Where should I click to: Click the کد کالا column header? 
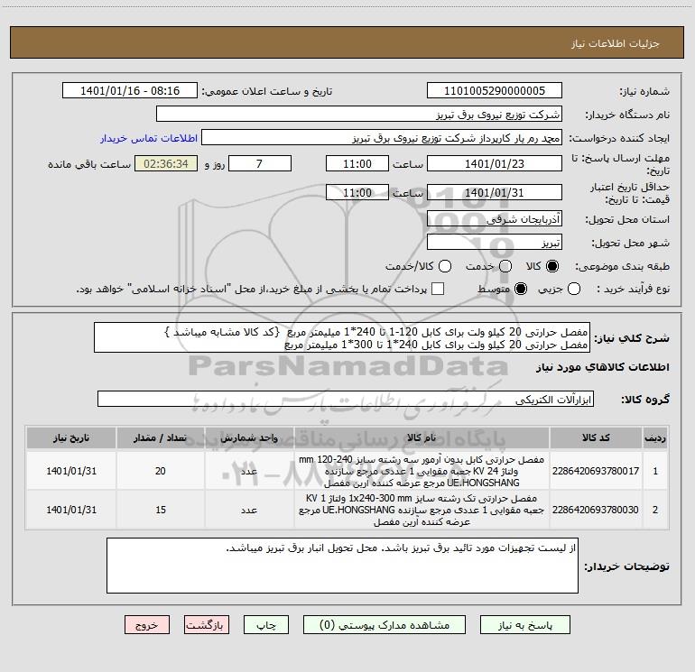[x=596, y=438]
